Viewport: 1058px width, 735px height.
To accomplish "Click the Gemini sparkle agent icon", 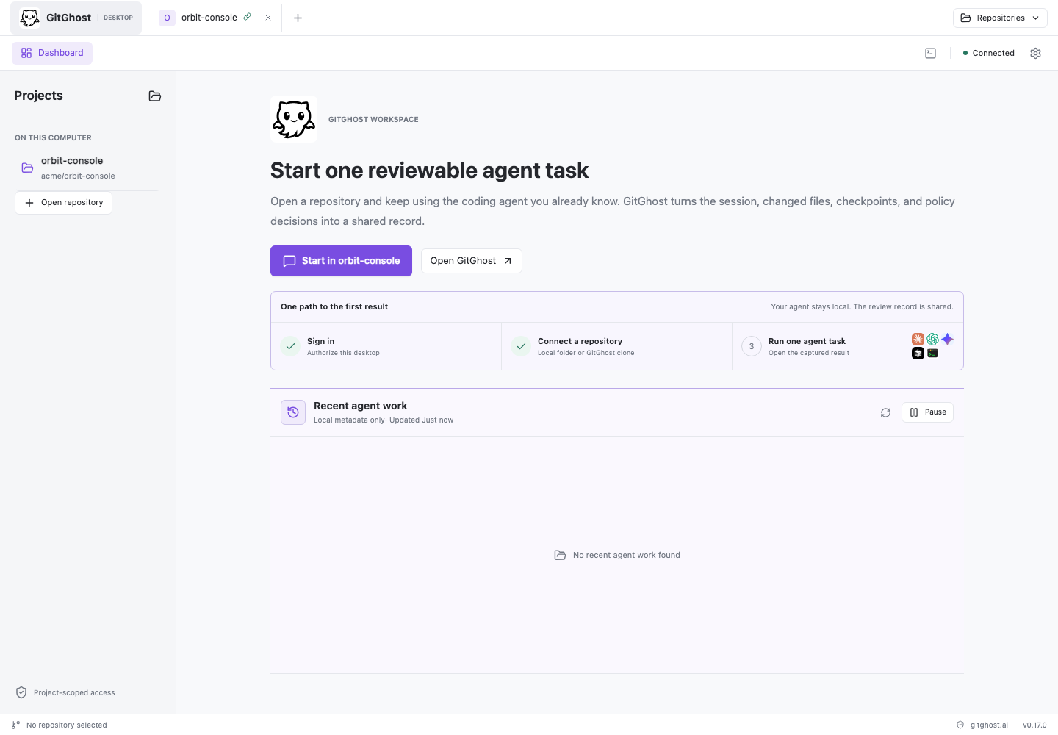I will [x=948, y=339].
